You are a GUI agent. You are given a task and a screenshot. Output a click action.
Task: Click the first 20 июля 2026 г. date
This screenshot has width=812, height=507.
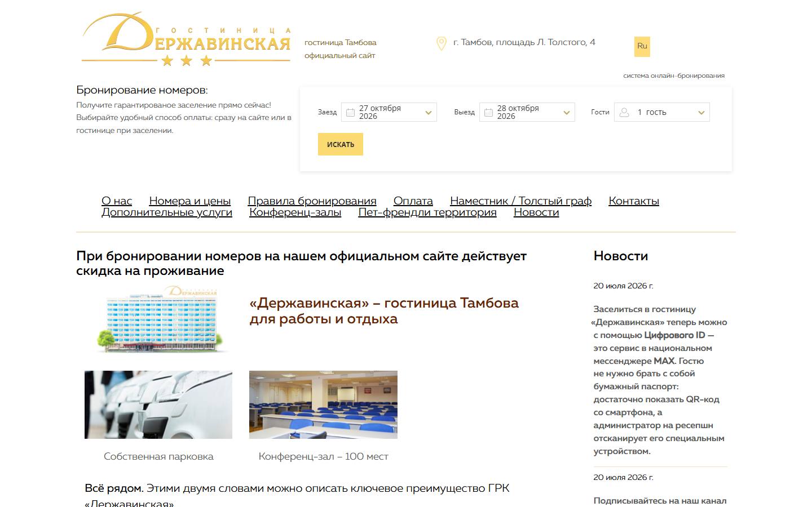623,286
